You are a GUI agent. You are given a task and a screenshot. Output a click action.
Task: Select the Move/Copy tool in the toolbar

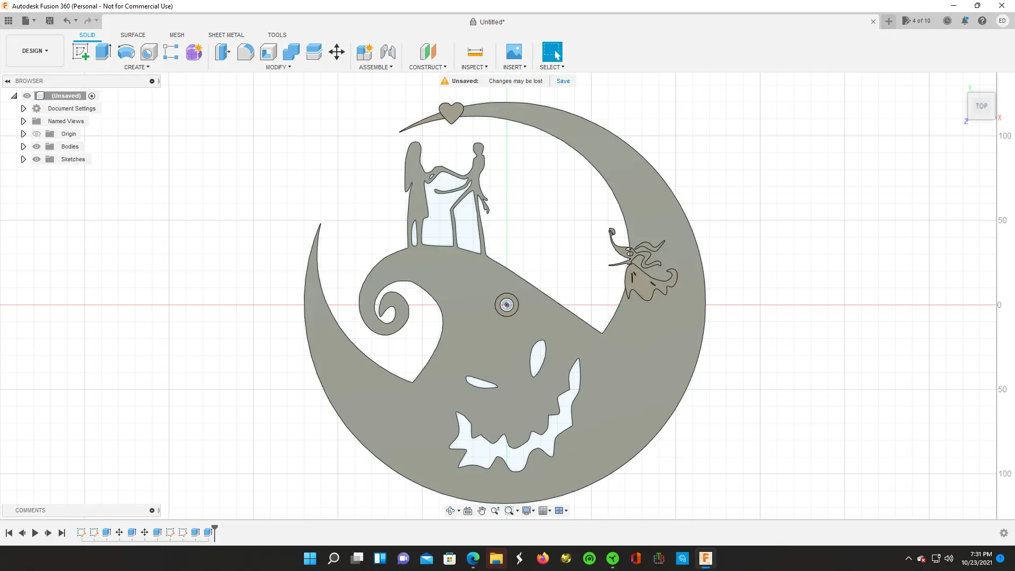[337, 52]
